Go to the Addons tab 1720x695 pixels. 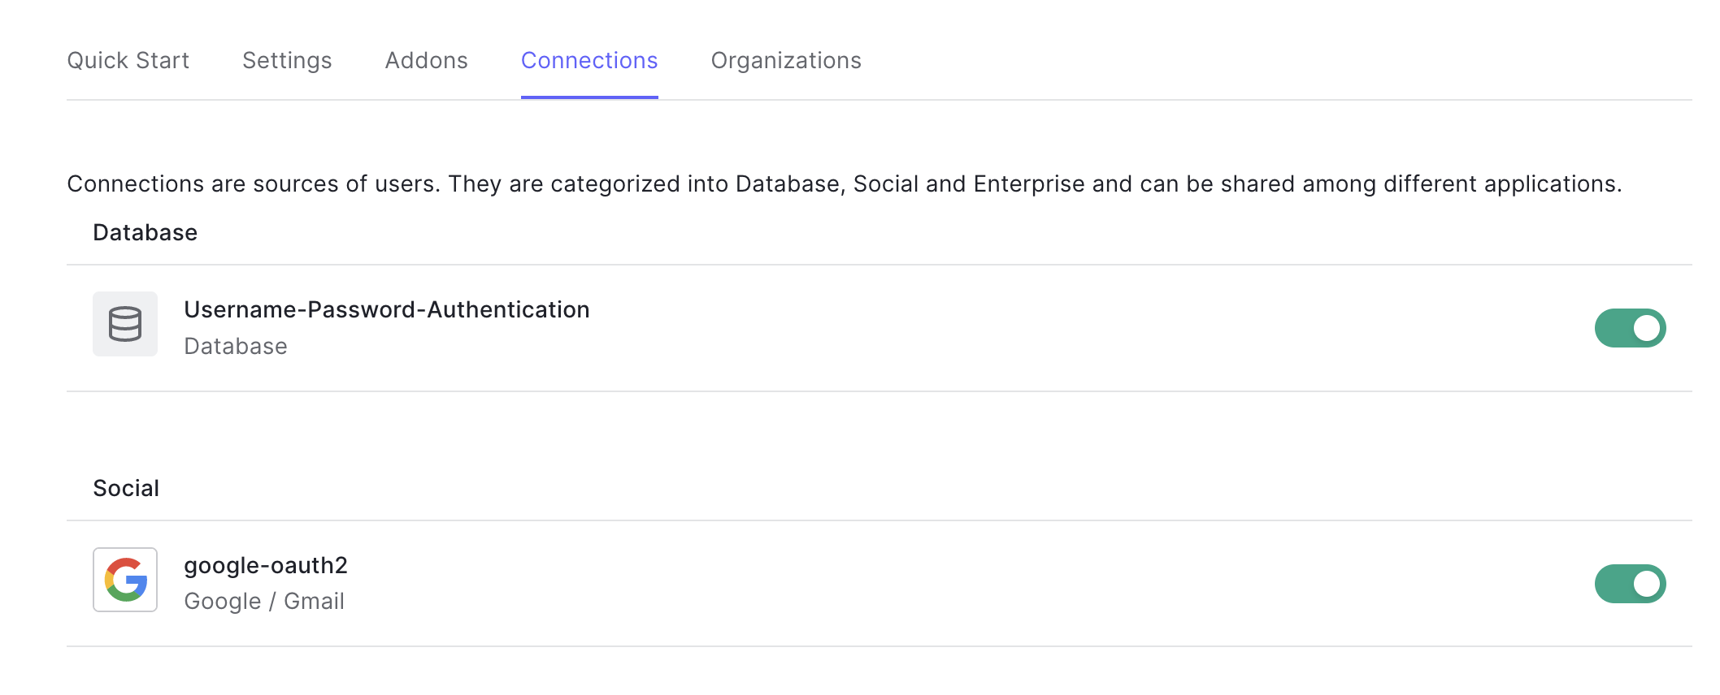426,61
